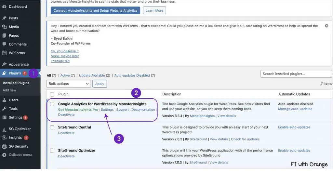The width and height of the screenshot is (333, 171).
Task: Open Dashboard in the sidebar
Action: coord(18,6)
